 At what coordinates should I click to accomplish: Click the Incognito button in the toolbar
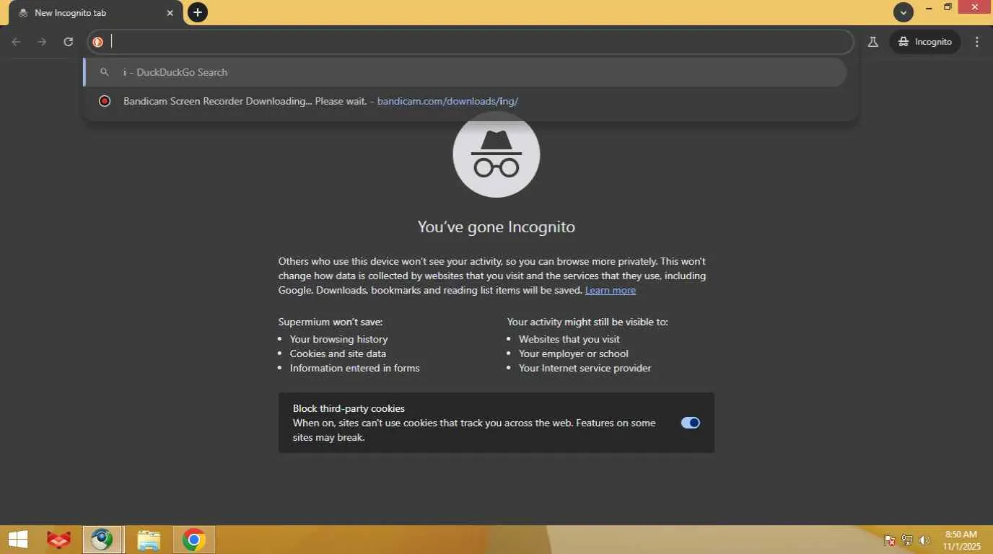(x=925, y=42)
